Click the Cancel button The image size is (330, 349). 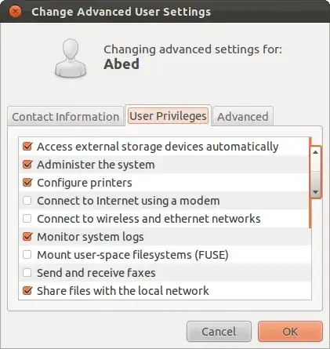point(219,332)
